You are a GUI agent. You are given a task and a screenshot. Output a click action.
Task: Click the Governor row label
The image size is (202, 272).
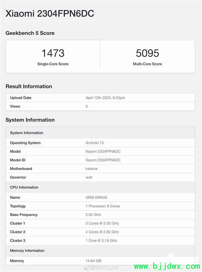point(18,177)
